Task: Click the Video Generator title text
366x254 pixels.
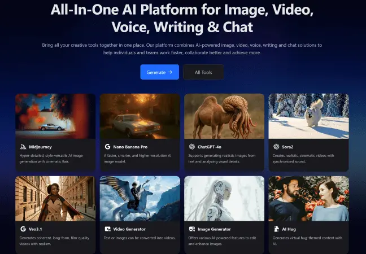Action: pyautogui.click(x=129, y=229)
